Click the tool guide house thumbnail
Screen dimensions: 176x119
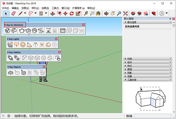(150, 99)
